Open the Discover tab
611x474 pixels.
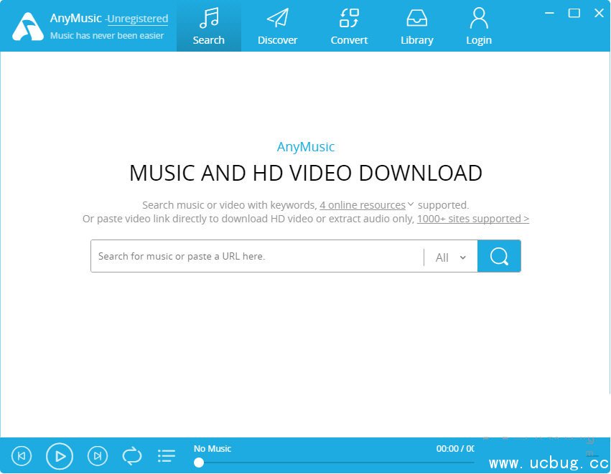(277, 27)
